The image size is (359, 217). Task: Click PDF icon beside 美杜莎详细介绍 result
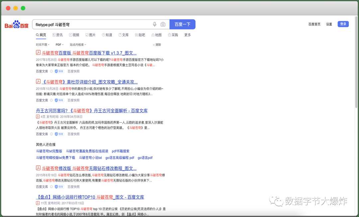[38, 81]
